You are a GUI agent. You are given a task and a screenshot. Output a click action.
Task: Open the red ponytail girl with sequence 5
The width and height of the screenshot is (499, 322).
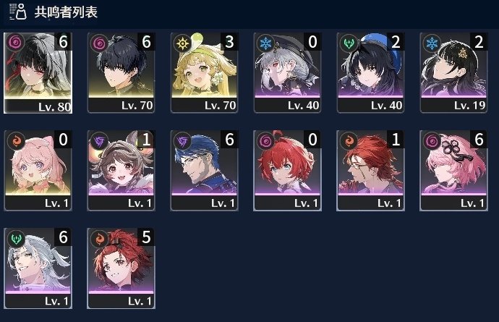point(121,268)
